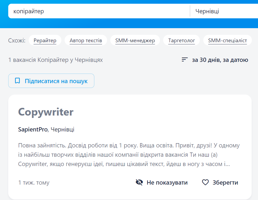Screen dimensions: 258x200
Task: Go to the 'SMM-спеціаліст' similar search
Action: point(227,40)
